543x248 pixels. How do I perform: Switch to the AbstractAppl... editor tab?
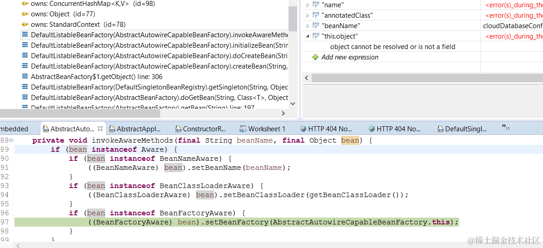(139, 129)
